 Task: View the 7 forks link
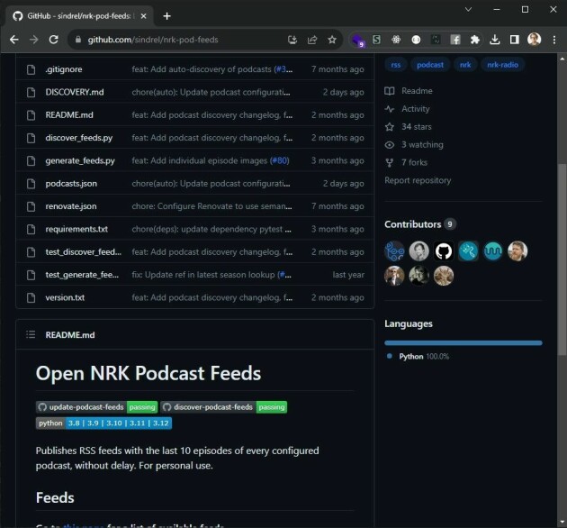[406, 162]
